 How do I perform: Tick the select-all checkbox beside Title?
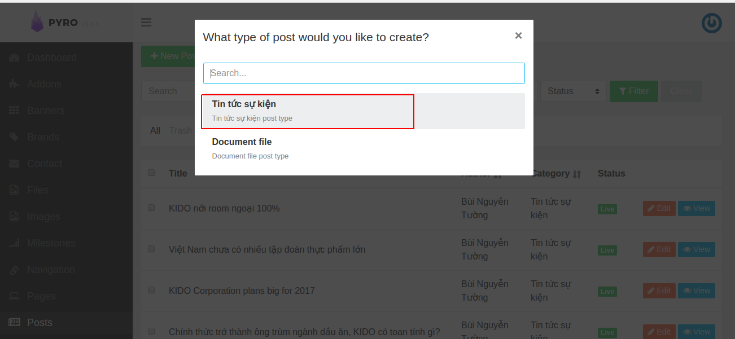click(151, 173)
